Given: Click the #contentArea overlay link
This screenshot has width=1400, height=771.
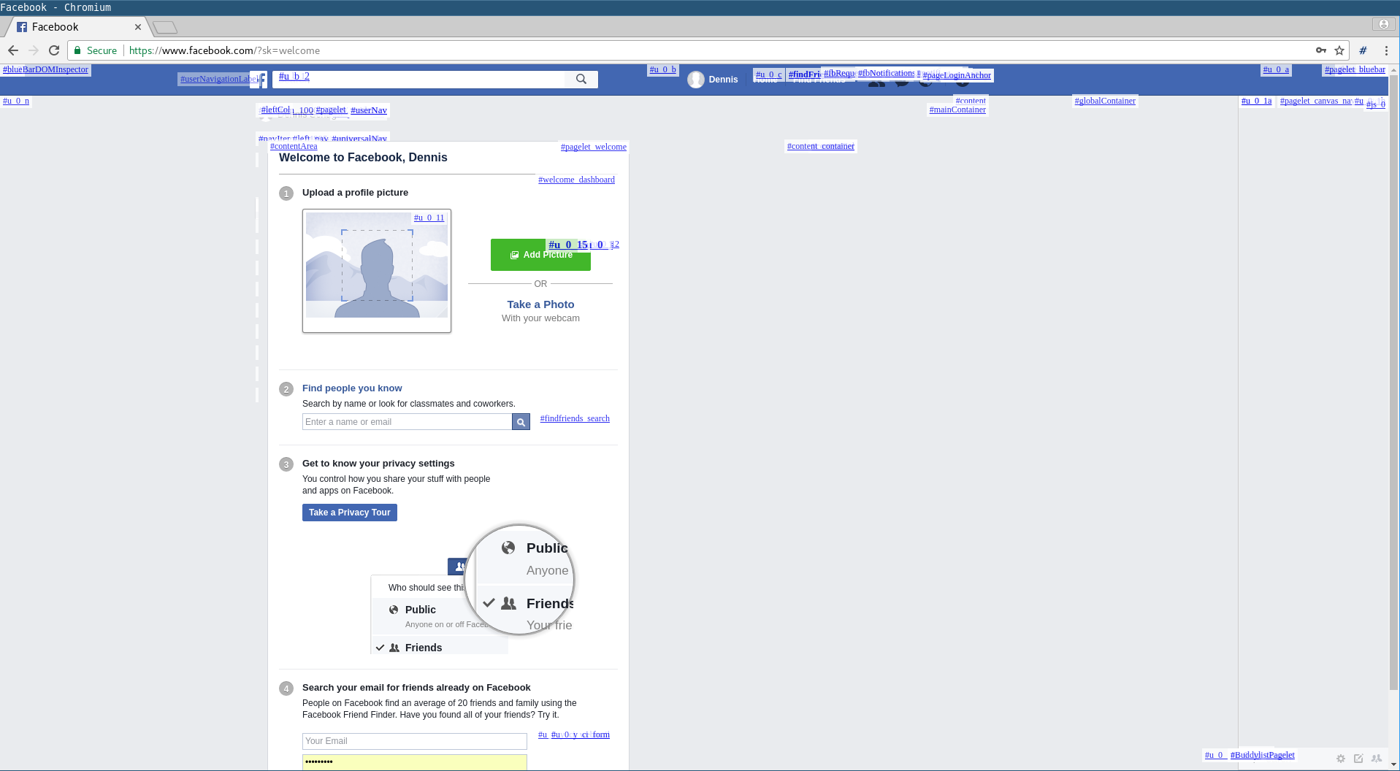Looking at the screenshot, I should [x=294, y=146].
